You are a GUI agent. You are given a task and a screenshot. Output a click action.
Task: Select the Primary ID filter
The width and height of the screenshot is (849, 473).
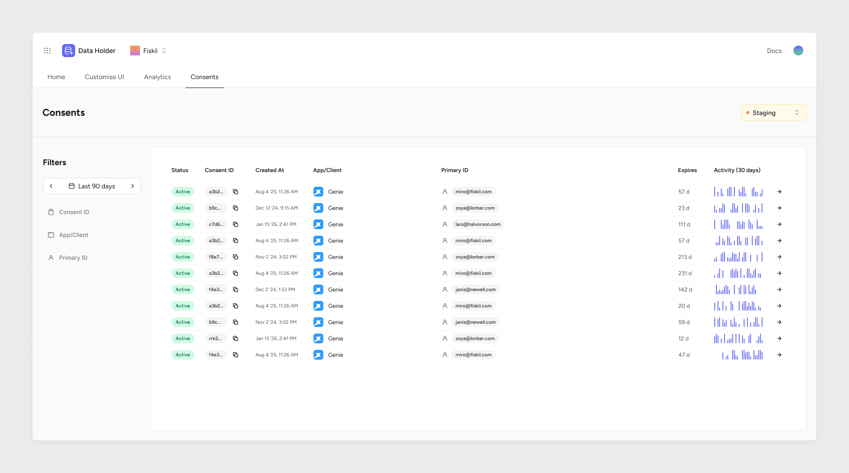73,258
